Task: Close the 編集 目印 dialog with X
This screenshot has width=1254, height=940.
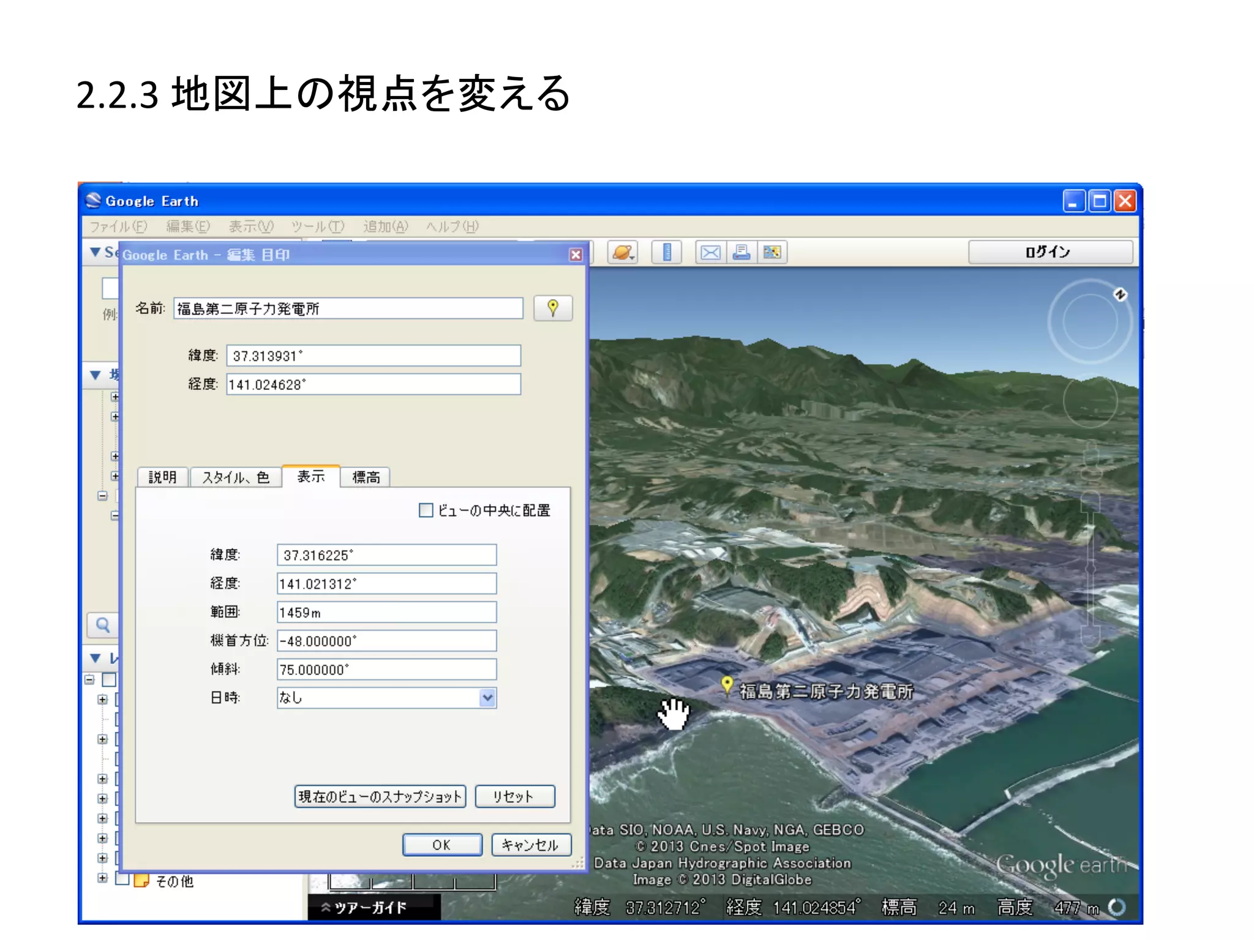Action: pos(576,255)
